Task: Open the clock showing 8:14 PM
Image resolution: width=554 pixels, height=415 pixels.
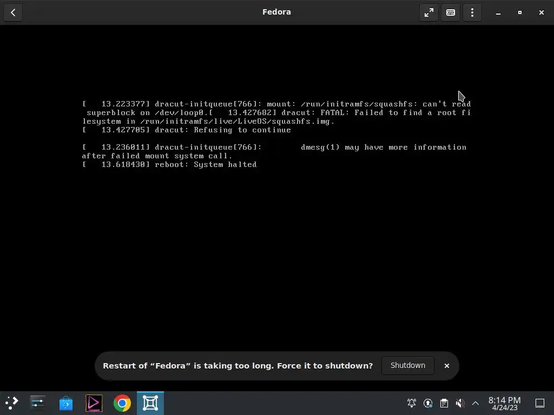Action: pyautogui.click(x=505, y=403)
